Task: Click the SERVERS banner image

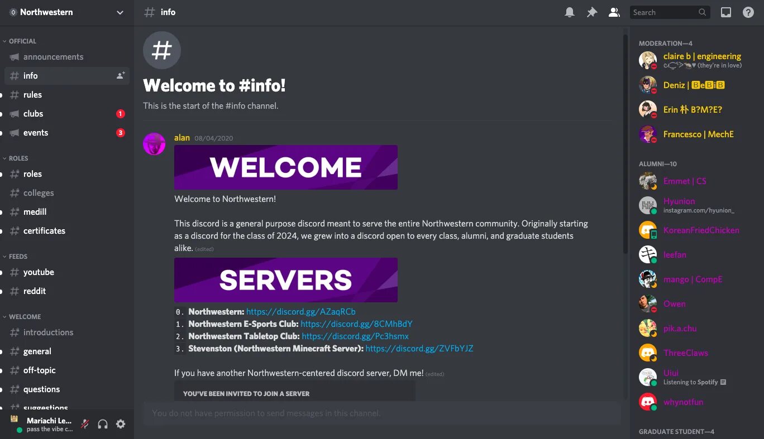Action: (x=286, y=280)
